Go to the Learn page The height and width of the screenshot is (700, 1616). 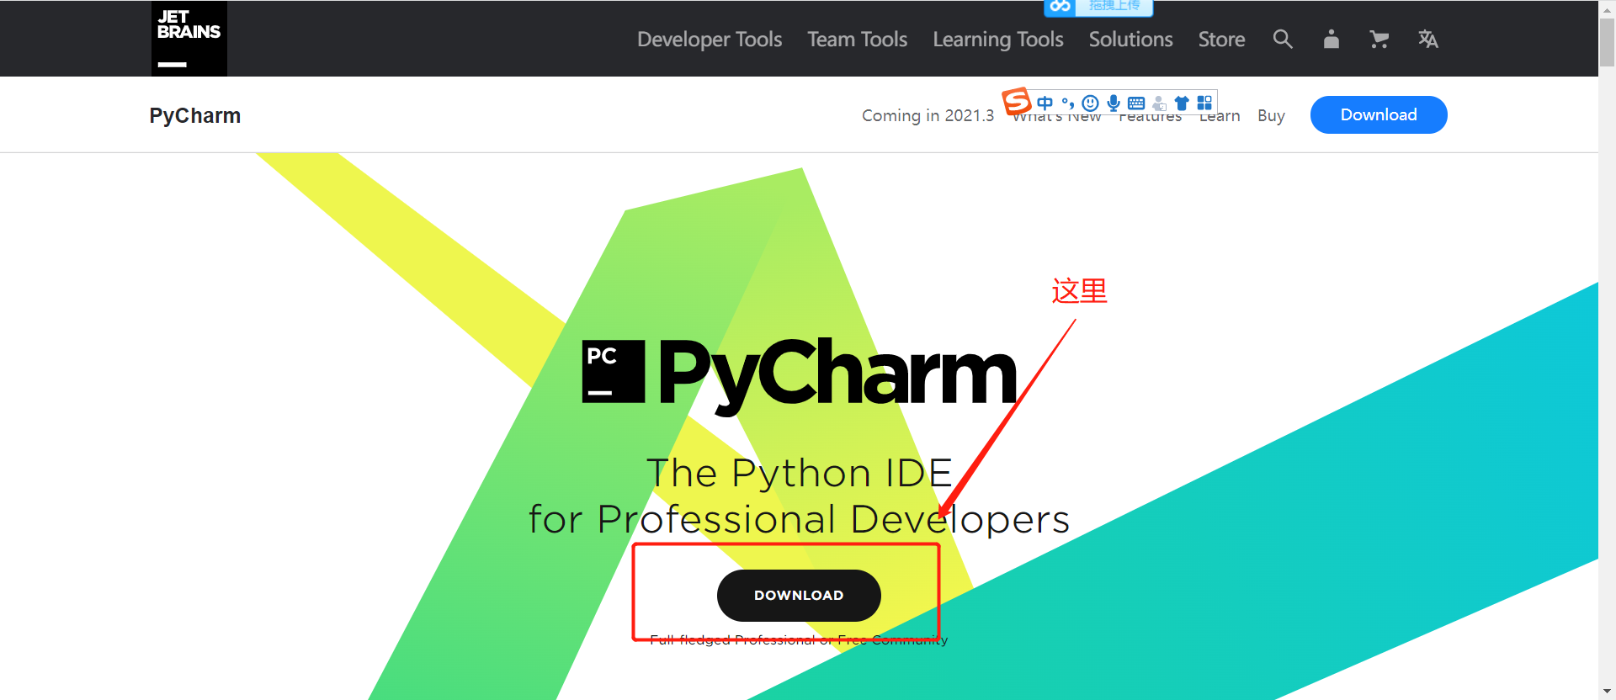click(1220, 117)
